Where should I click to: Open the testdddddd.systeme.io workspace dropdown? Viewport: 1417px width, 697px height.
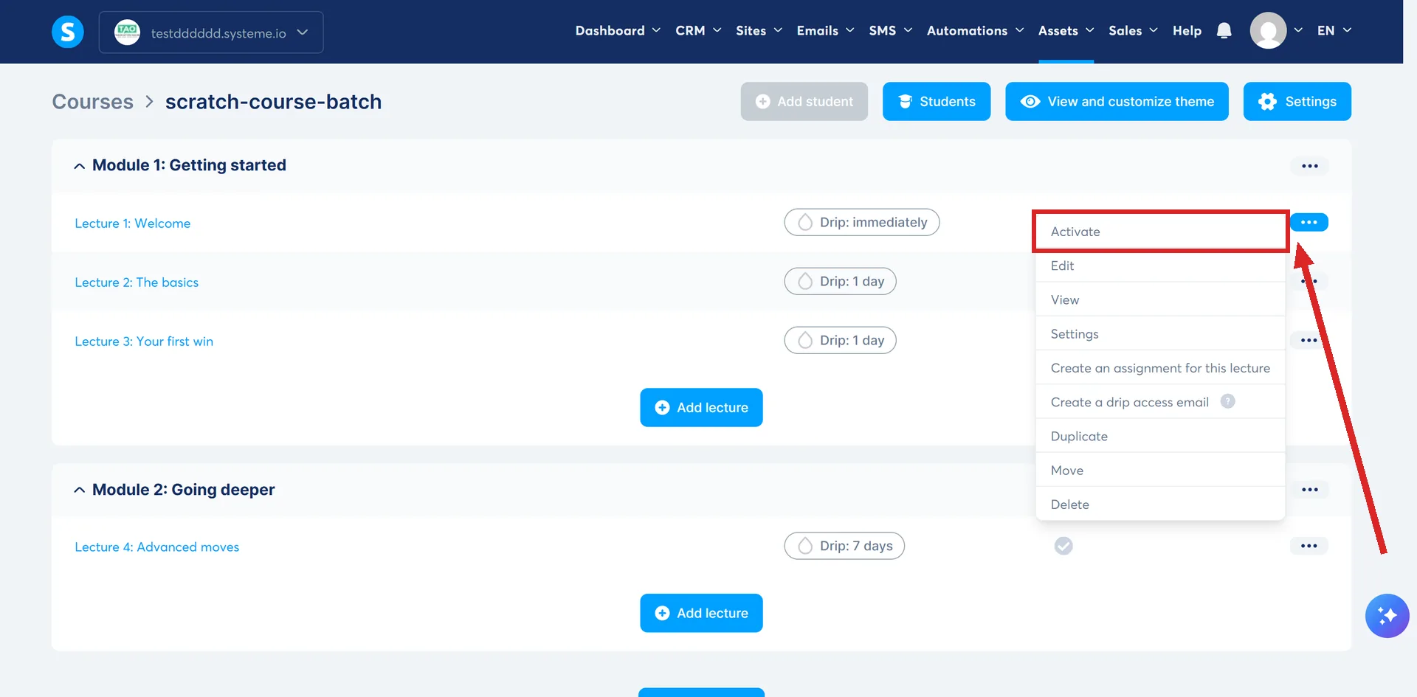click(211, 32)
